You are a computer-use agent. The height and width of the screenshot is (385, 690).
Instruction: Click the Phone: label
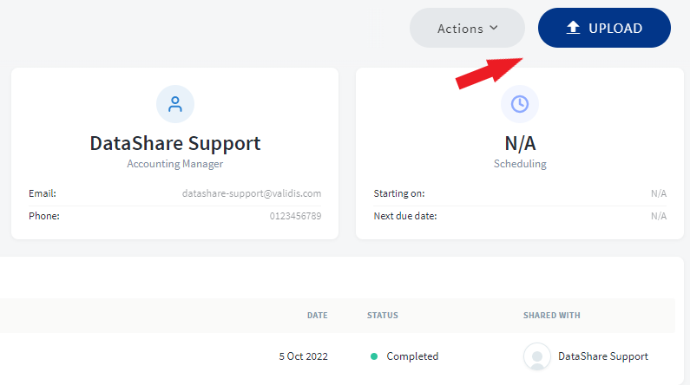[x=44, y=216]
